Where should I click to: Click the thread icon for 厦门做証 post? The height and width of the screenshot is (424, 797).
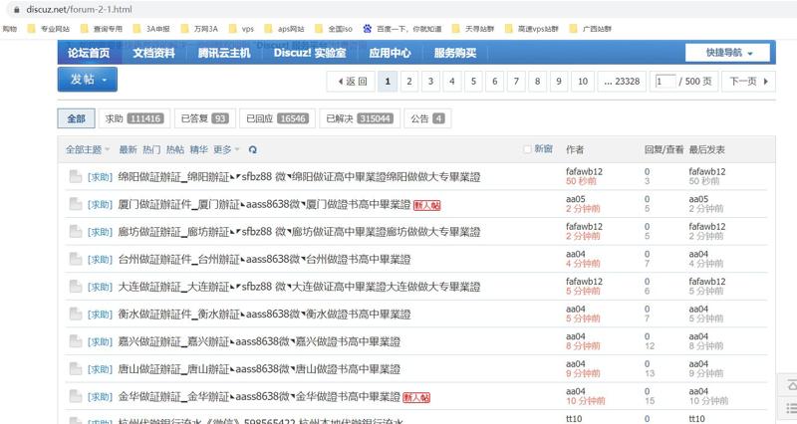[x=75, y=204]
